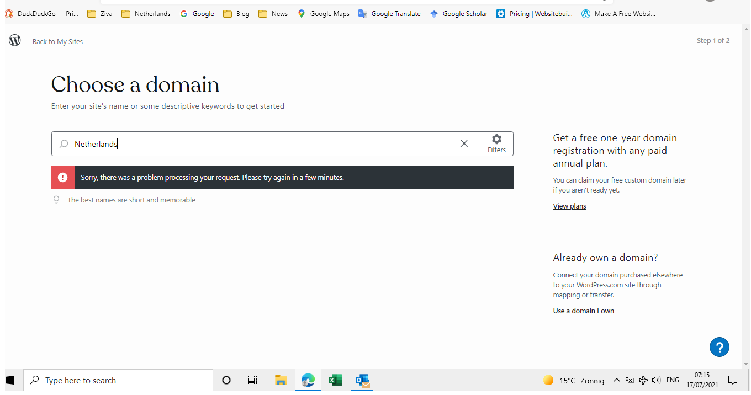
Task: Click the Step 1 of 2 text
Action: coord(713,41)
